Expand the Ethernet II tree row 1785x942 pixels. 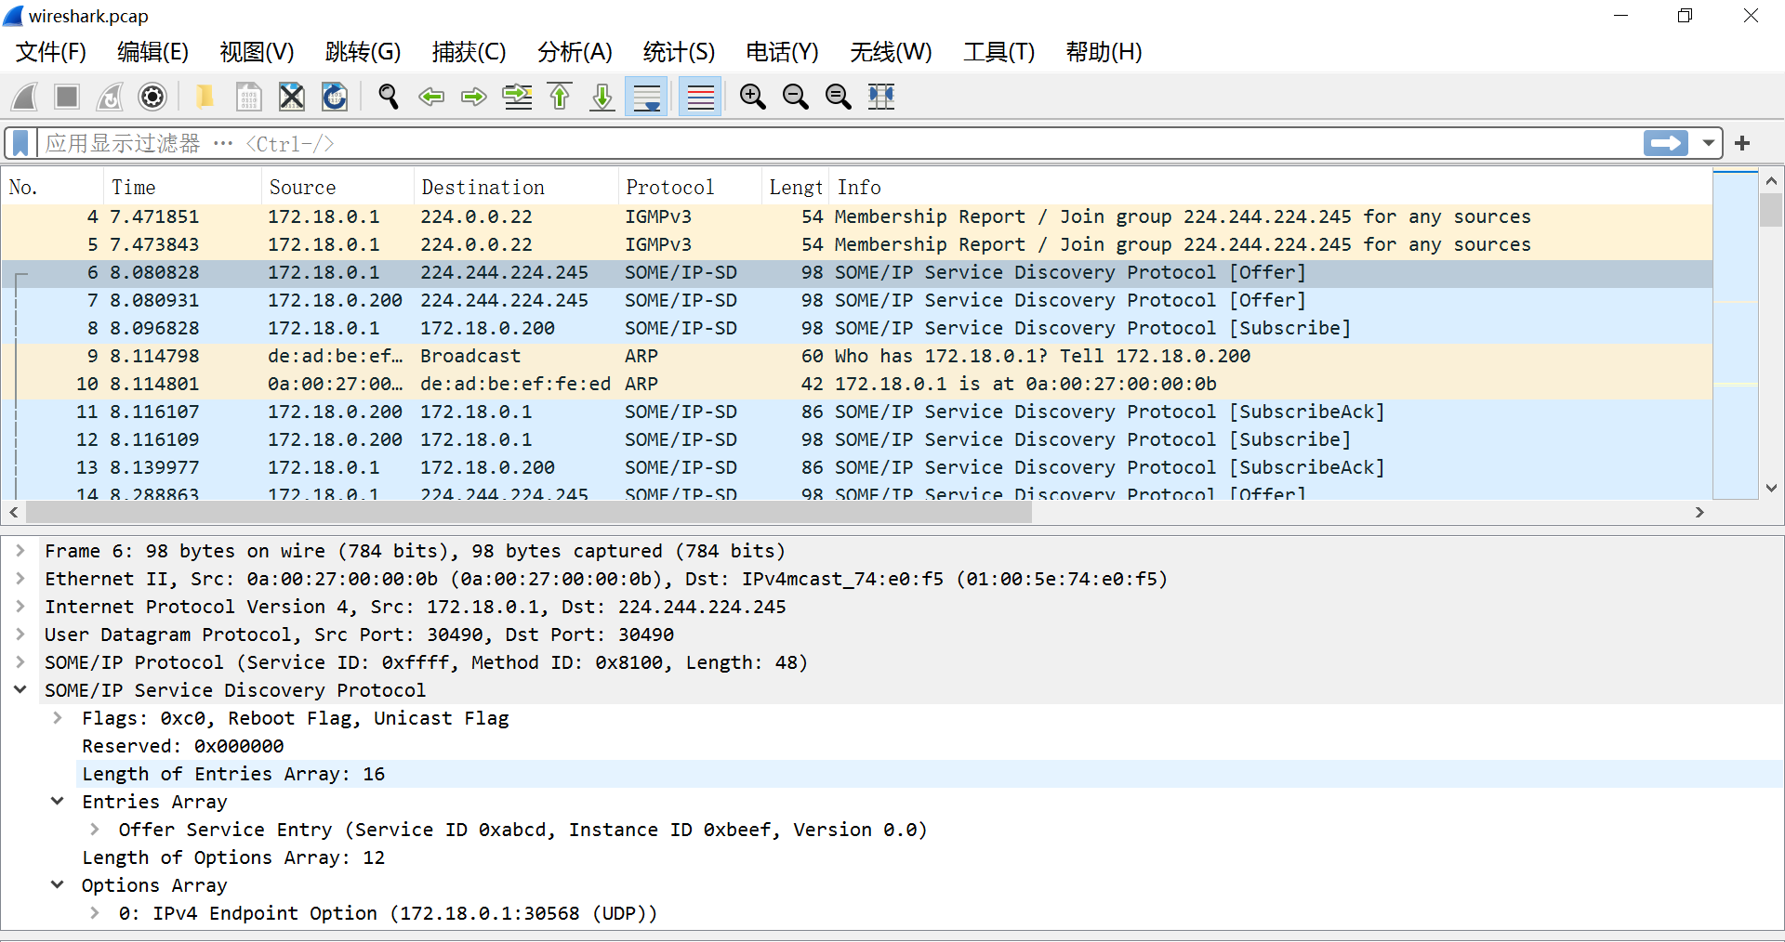[20, 579]
